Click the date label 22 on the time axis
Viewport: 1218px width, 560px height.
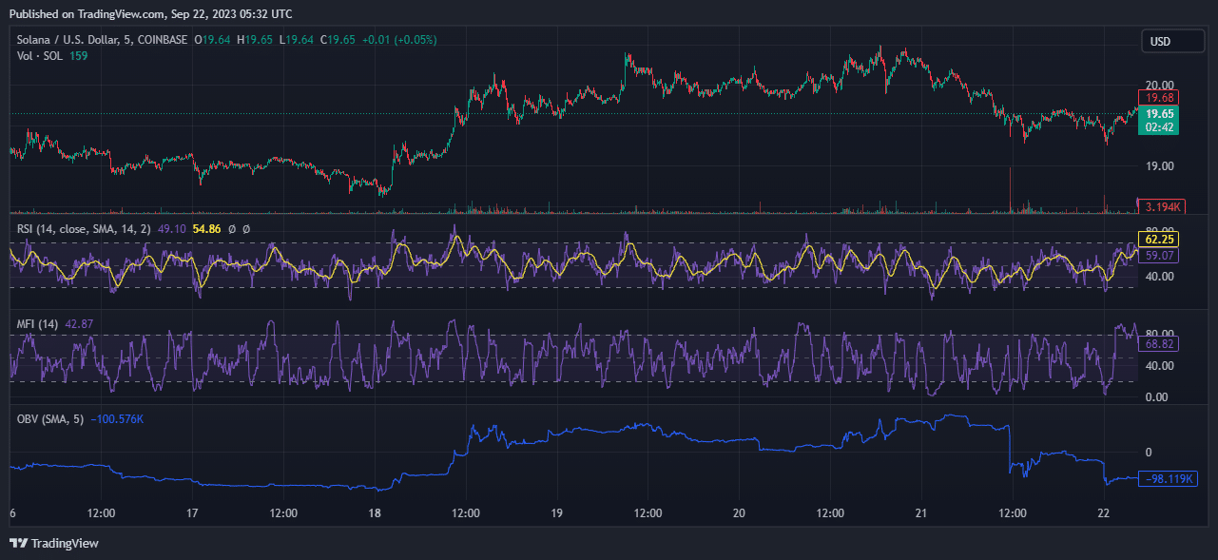(1103, 513)
